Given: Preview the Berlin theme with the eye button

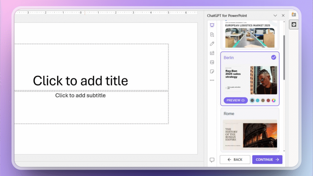Looking at the screenshot, I should click(235, 100).
